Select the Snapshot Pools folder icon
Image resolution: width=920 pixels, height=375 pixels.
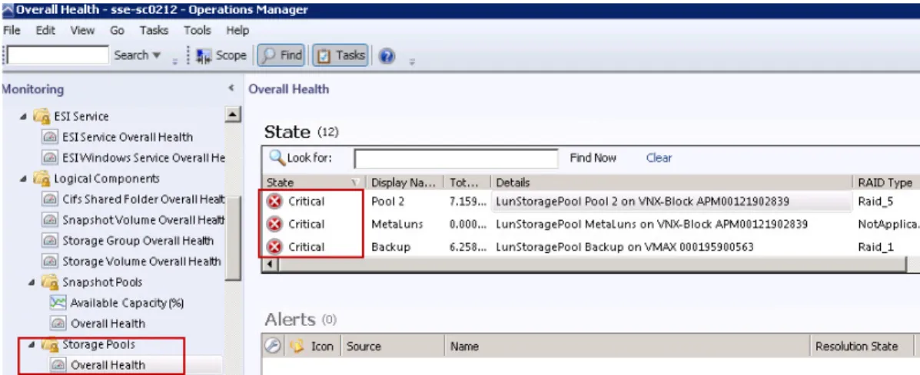coord(49,282)
